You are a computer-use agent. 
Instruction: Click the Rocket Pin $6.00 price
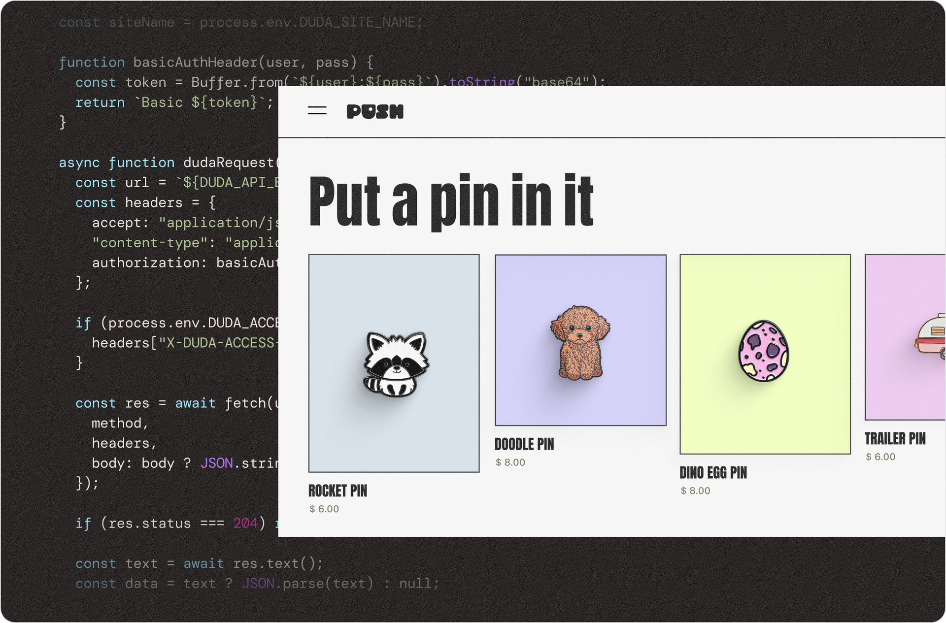click(x=324, y=509)
